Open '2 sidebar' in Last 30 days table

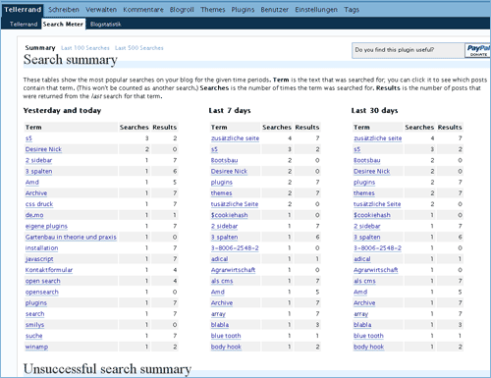click(x=367, y=226)
